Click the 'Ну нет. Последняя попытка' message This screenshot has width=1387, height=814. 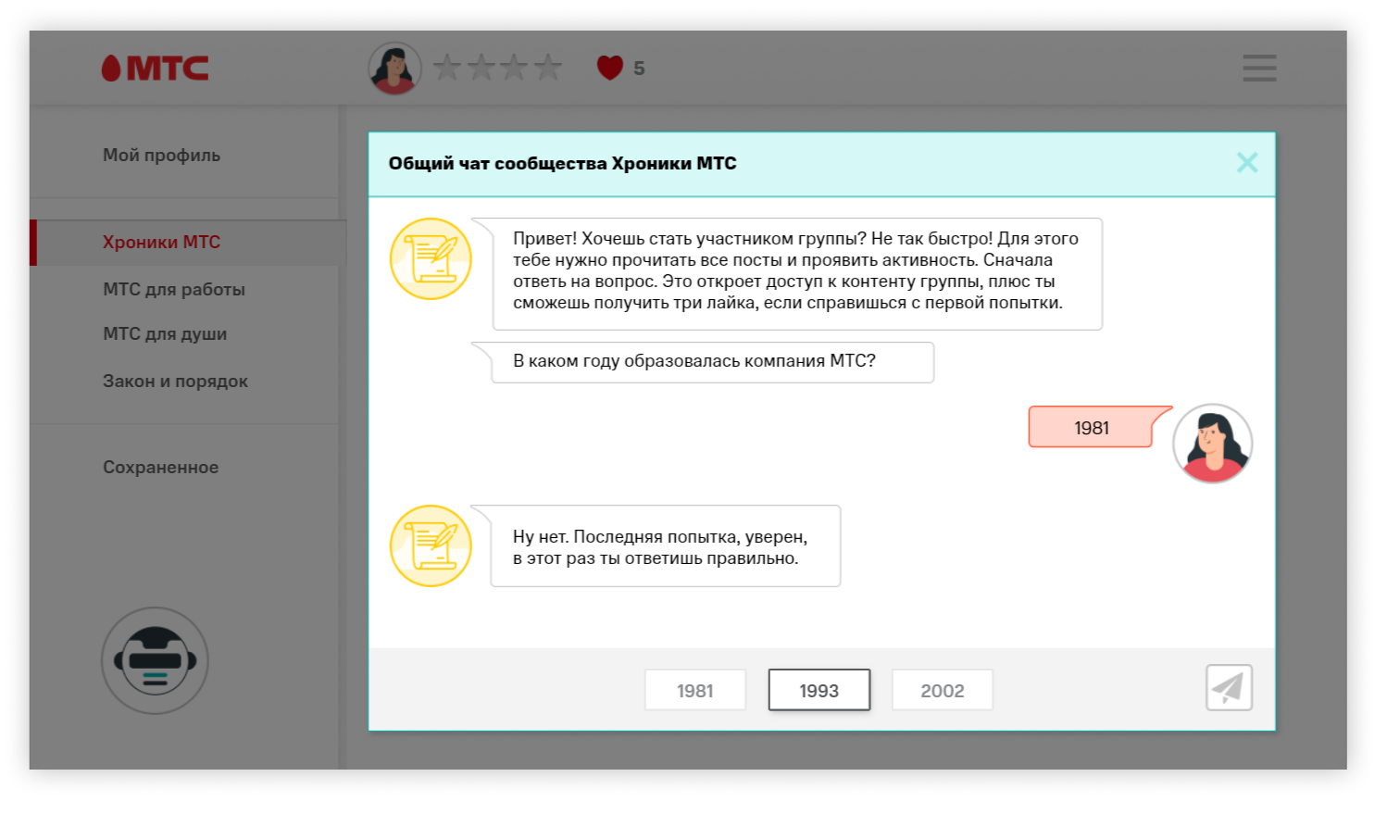coord(665,546)
